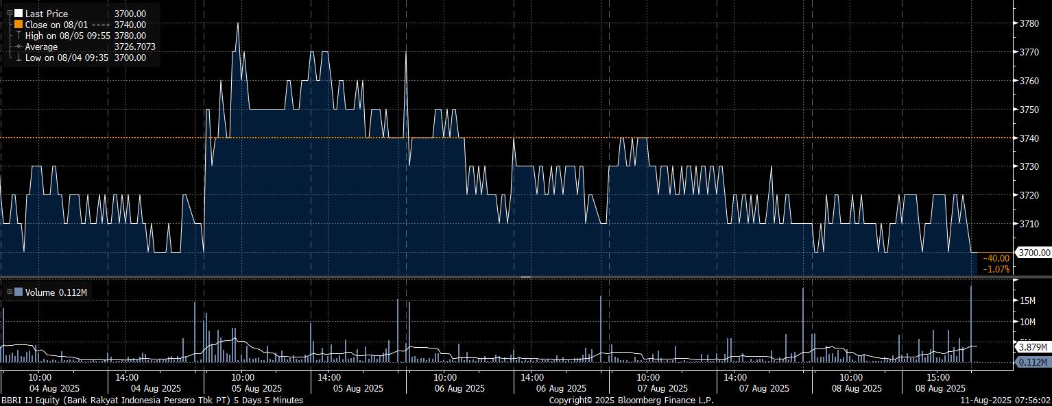Click the panel divider between price and volume

point(526,277)
